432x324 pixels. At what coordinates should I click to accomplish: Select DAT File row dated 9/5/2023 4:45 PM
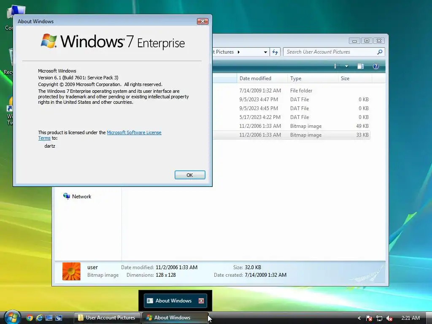291,108
